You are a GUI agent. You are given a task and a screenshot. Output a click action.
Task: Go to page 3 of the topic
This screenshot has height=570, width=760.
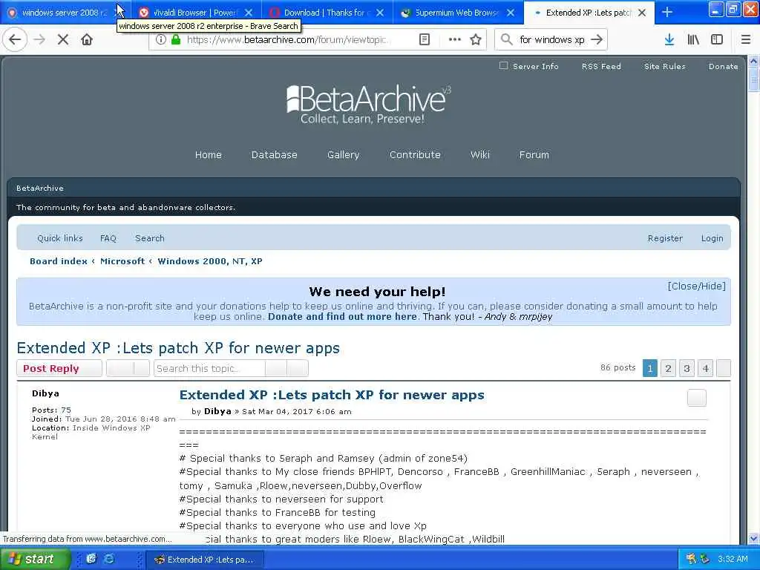(x=687, y=368)
